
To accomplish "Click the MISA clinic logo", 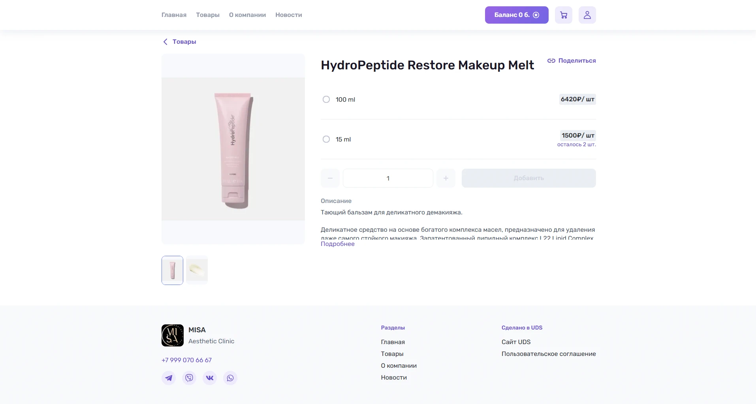I will point(173,335).
